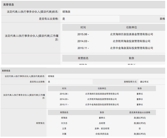
Task: Click the 2014.03 date in the lower panel
Action: click(x=64, y=99)
